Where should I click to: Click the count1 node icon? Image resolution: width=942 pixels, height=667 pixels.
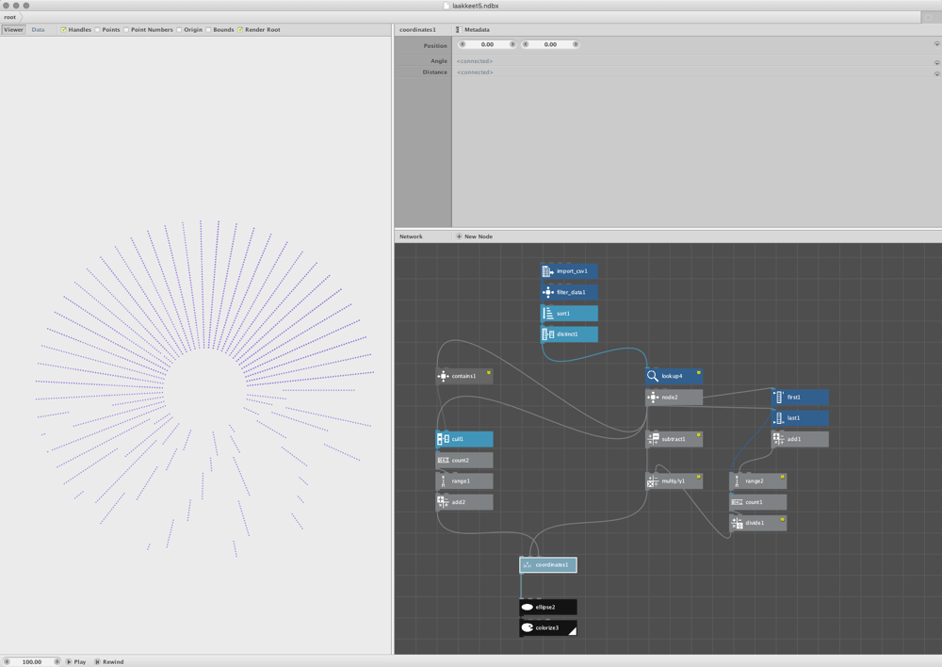[x=737, y=502]
